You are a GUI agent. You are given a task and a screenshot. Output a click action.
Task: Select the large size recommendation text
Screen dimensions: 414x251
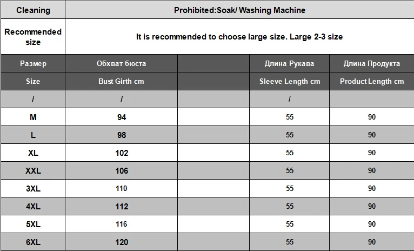tap(239, 36)
